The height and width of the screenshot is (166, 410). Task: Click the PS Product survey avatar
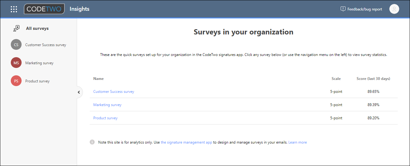point(16,81)
